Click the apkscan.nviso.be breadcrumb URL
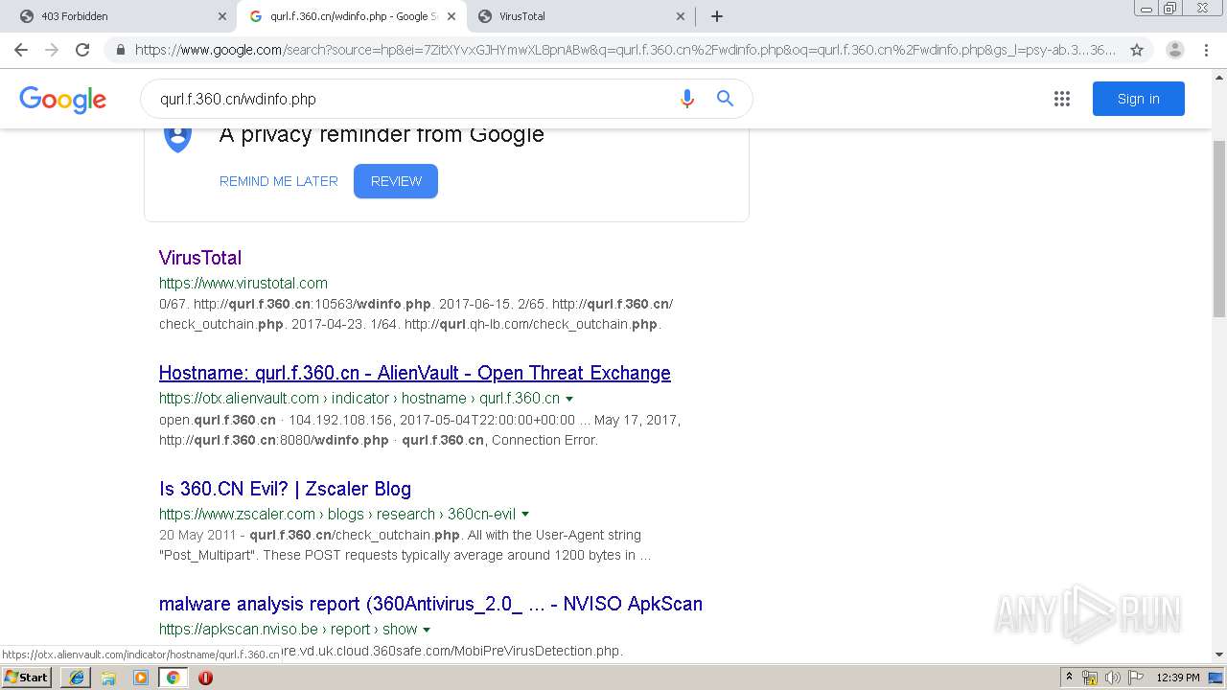This screenshot has width=1227, height=690. [x=289, y=630]
